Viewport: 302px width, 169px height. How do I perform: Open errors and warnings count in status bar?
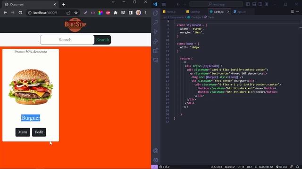(165, 167)
